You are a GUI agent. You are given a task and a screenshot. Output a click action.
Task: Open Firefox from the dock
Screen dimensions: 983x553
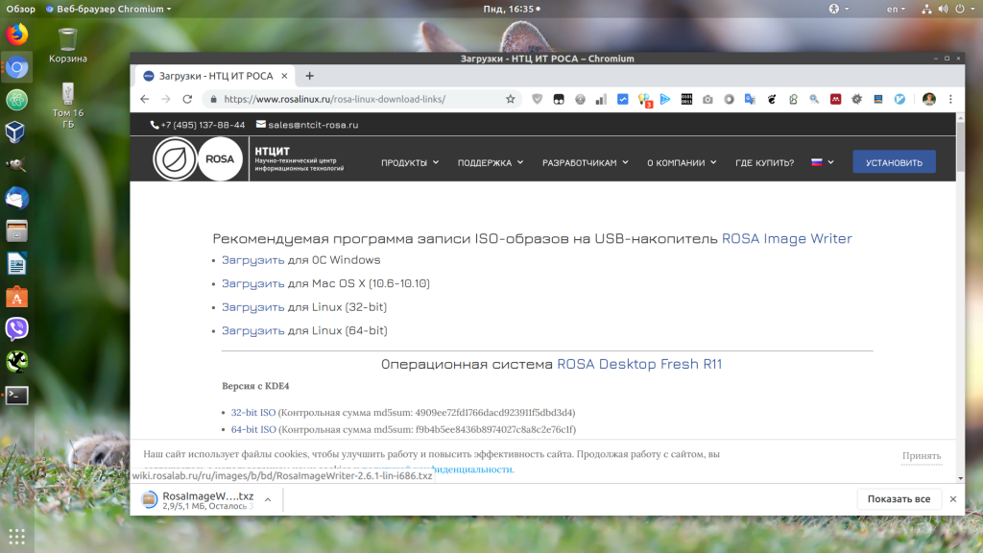pyautogui.click(x=16, y=35)
